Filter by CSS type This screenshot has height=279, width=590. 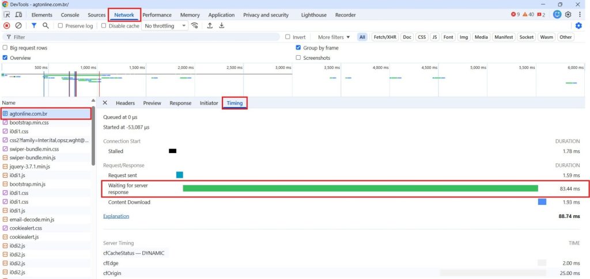tap(422, 37)
